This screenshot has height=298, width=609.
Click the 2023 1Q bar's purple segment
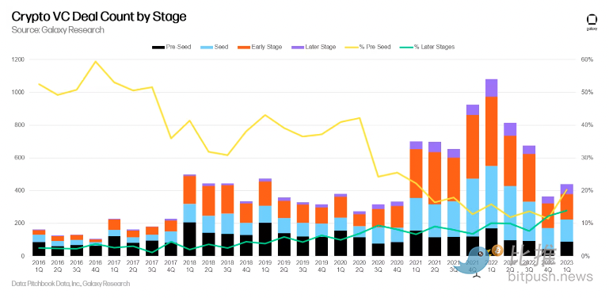click(567, 189)
